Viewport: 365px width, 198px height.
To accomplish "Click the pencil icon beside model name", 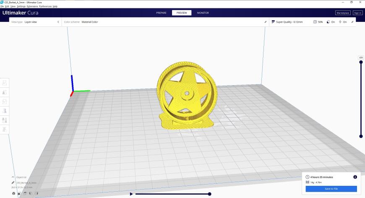I will click(x=13, y=182).
